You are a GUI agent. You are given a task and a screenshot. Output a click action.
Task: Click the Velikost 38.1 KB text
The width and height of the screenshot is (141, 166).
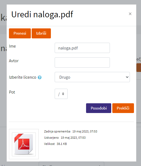[55, 144]
